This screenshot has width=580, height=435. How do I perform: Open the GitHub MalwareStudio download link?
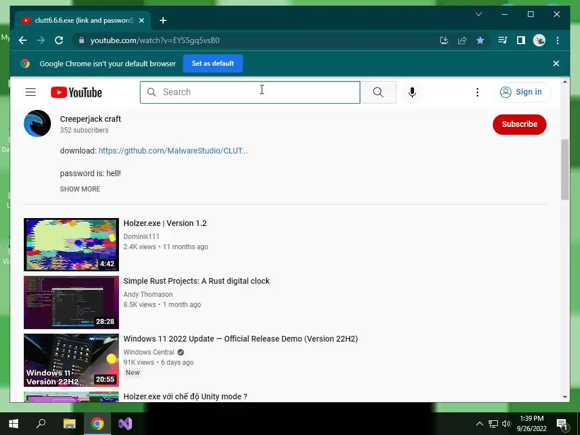(x=173, y=151)
